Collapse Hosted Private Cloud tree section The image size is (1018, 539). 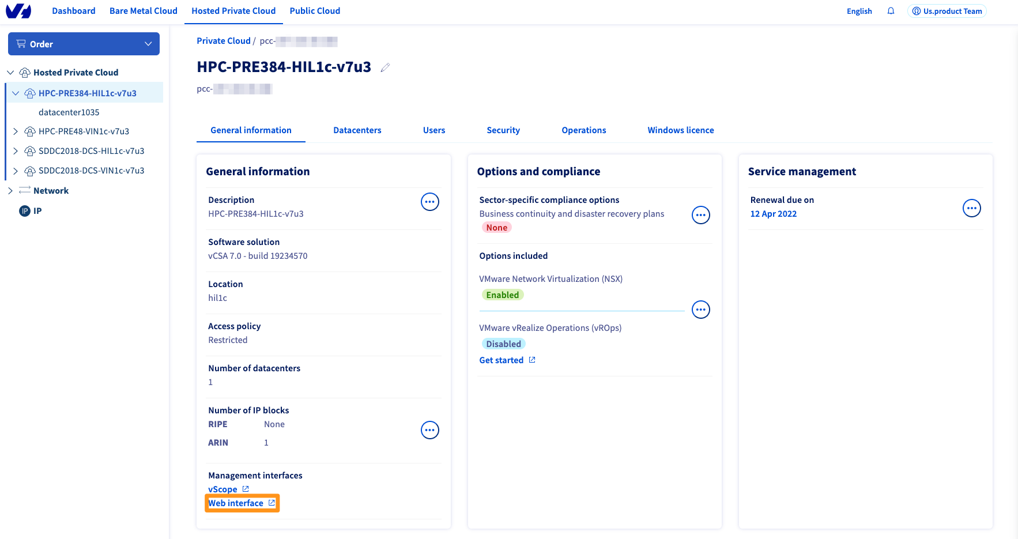pyautogui.click(x=10, y=73)
